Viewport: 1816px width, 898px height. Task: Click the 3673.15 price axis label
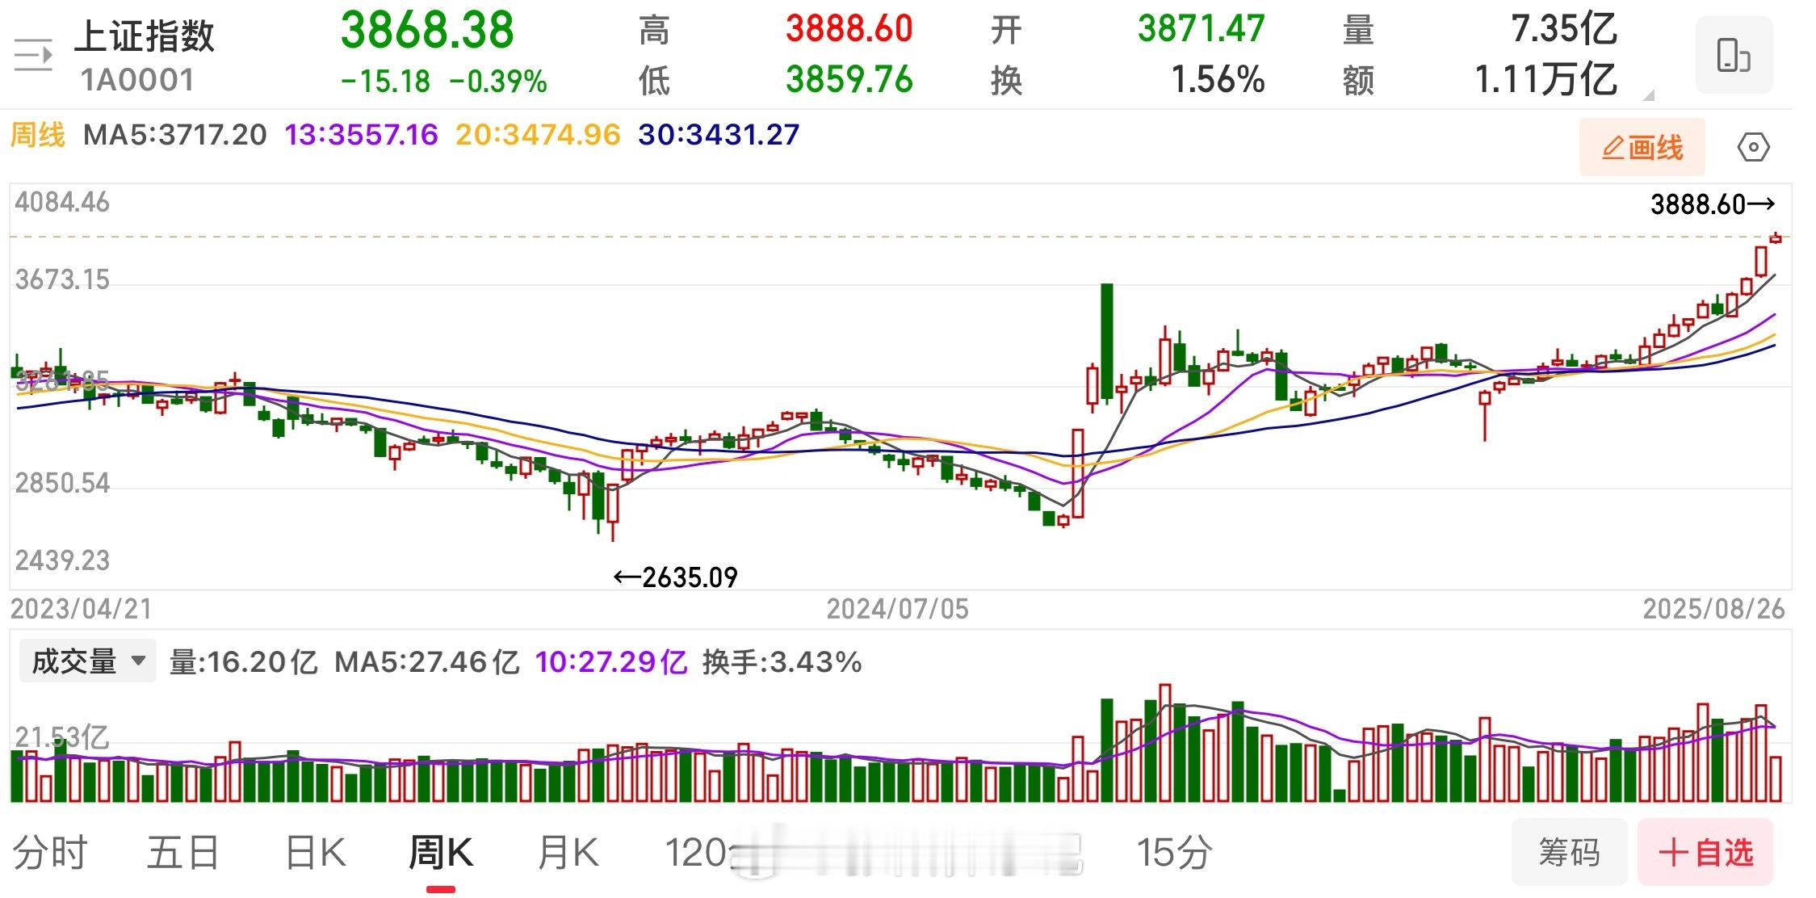pyautogui.click(x=62, y=280)
